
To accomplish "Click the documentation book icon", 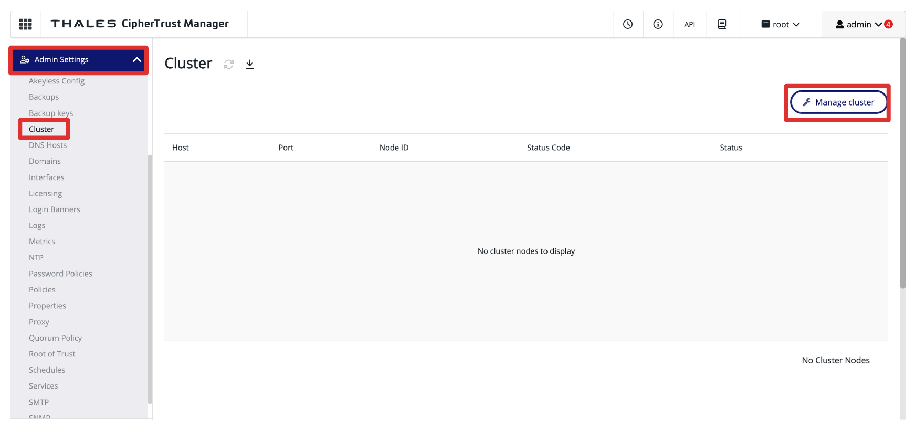I will pos(722,24).
